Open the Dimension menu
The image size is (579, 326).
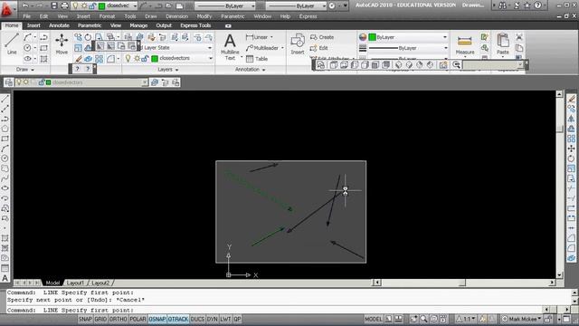click(177, 16)
